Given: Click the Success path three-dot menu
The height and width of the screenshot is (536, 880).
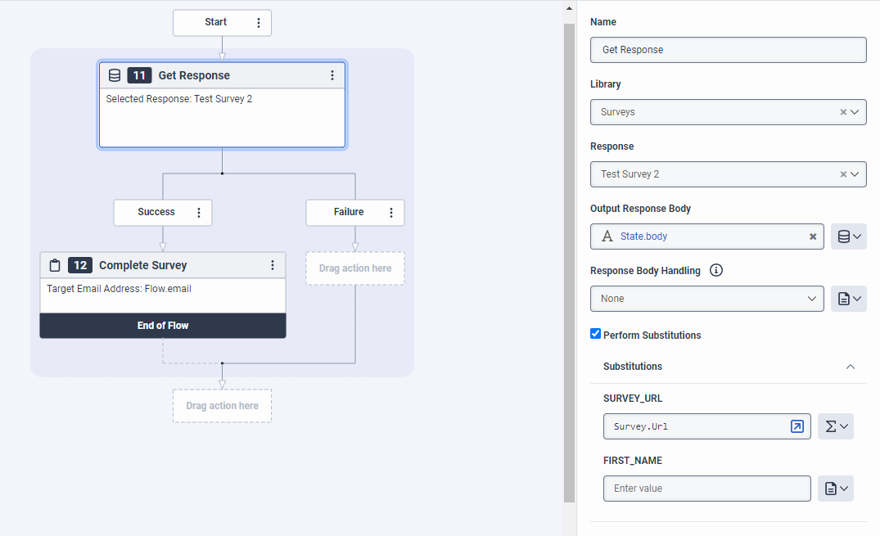Looking at the screenshot, I should pyautogui.click(x=199, y=213).
